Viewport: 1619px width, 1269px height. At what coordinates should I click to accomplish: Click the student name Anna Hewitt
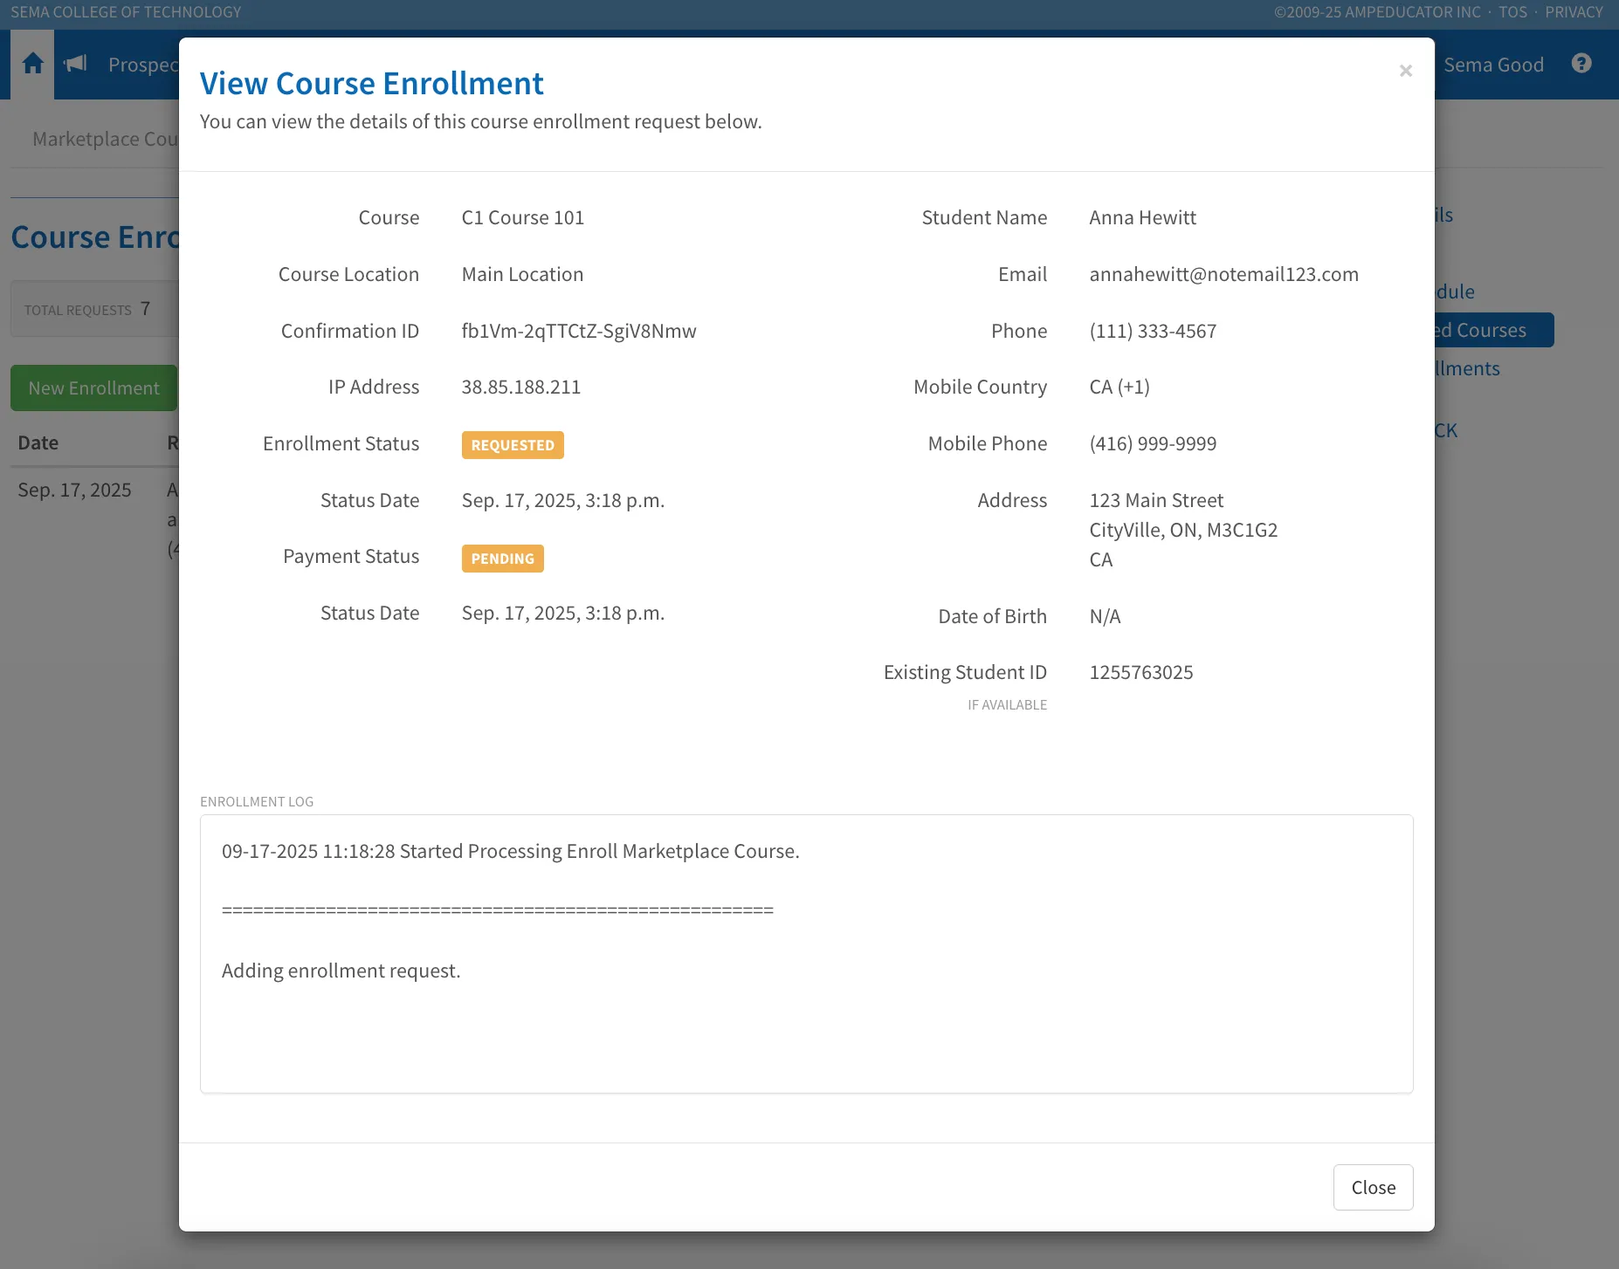click(x=1142, y=217)
